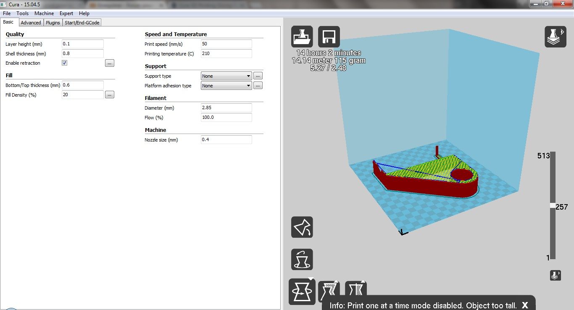This screenshot has height=310, width=574.
Task: Open the View mode icon top right
Action: click(556, 37)
